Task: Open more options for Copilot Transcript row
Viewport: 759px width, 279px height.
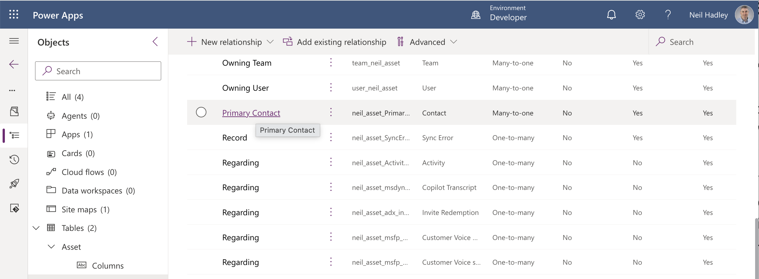Action: (331, 187)
